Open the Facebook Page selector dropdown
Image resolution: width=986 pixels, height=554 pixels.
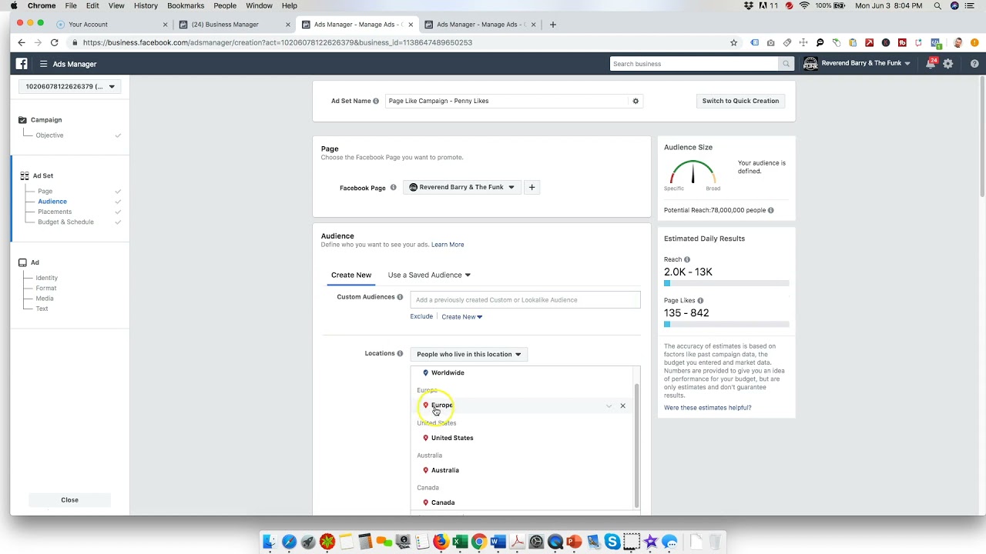coord(461,187)
